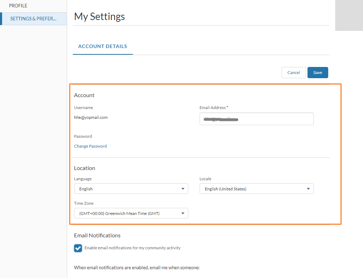
Task: Switch to the ACCOUNT DETAILS tab
Action: 103,46
